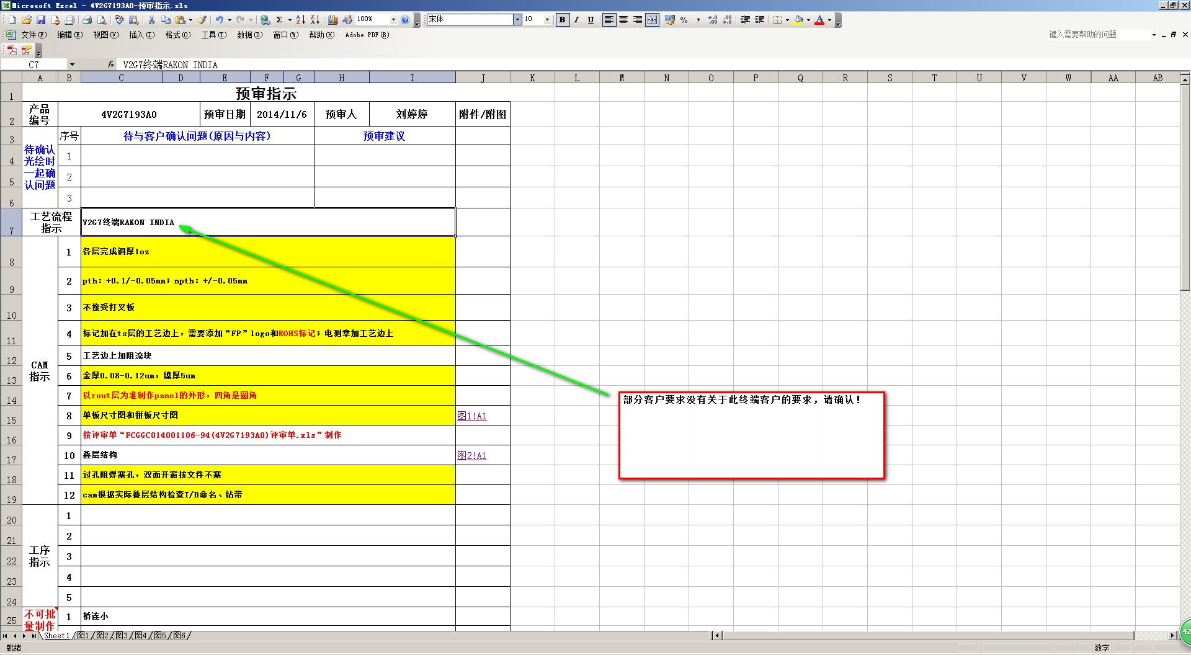The height and width of the screenshot is (655, 1191).
Task: Activate the Format Painter brush
Action: 202,20
